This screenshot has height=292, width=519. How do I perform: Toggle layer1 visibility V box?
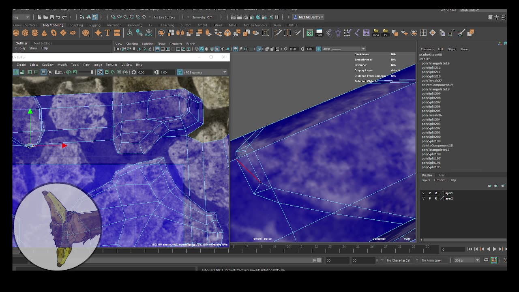pos(423,193)
